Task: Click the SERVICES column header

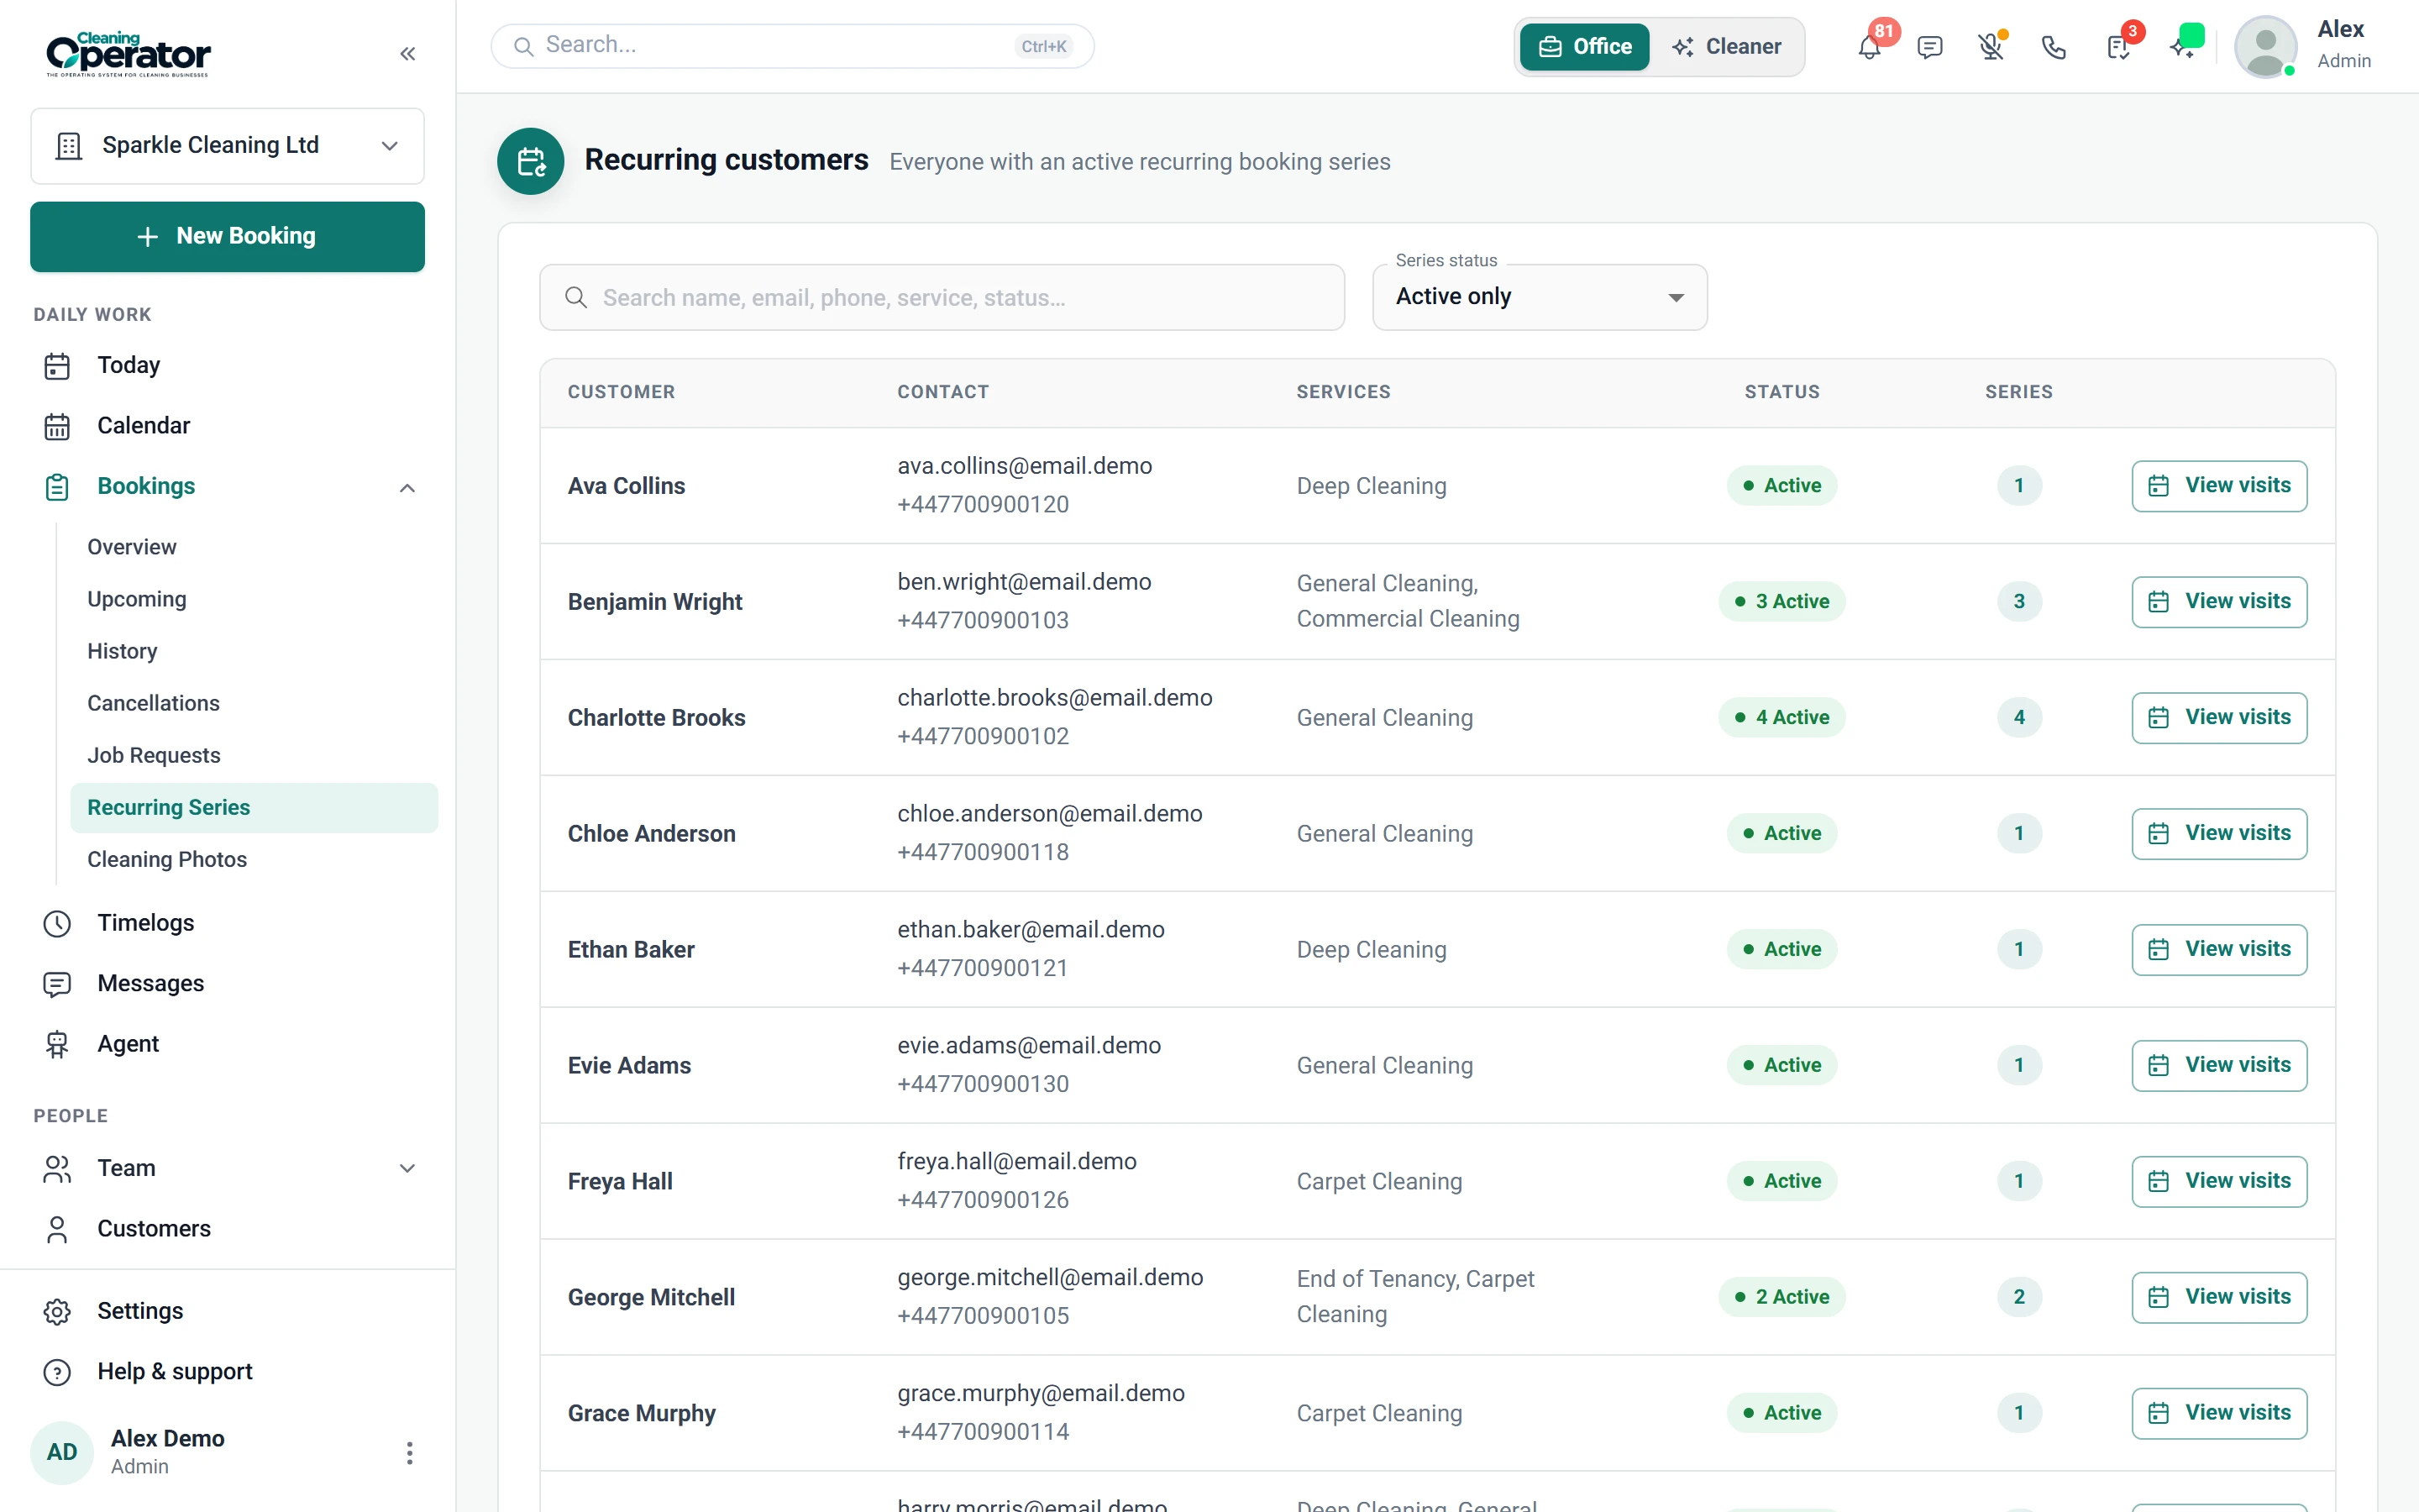Action: tap(1343, 392)
